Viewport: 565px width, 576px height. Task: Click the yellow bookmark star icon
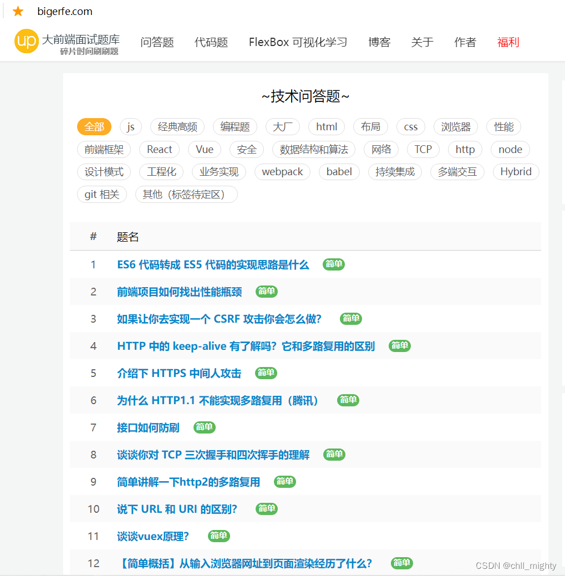pos(18,11)
